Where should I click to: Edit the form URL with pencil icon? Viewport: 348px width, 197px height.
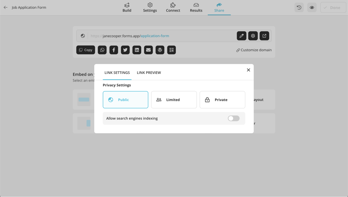pyautogui.click(x=242, y=36)
